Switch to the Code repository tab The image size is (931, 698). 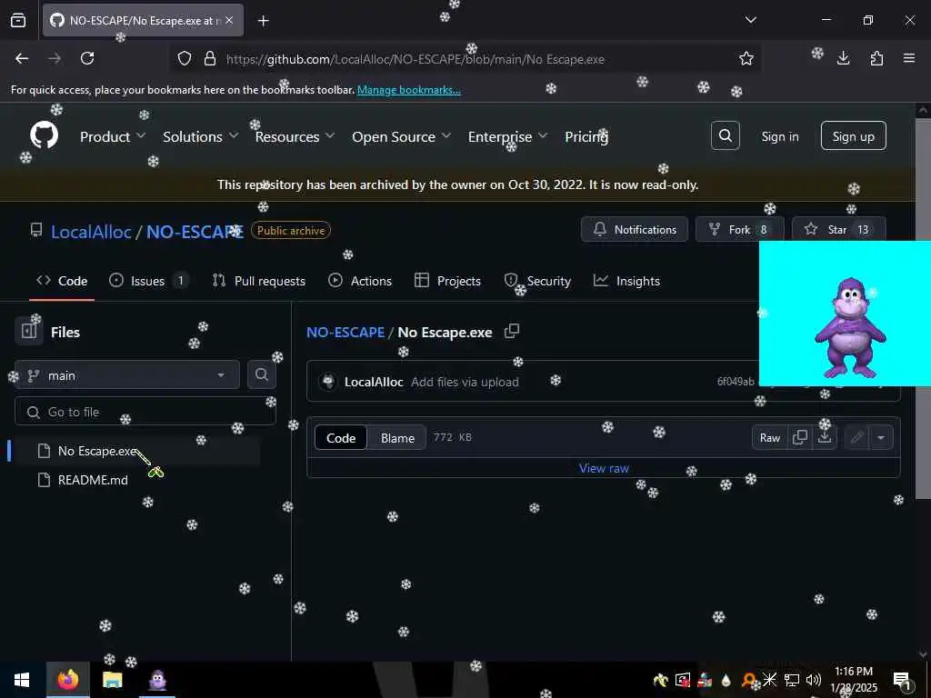62,281
